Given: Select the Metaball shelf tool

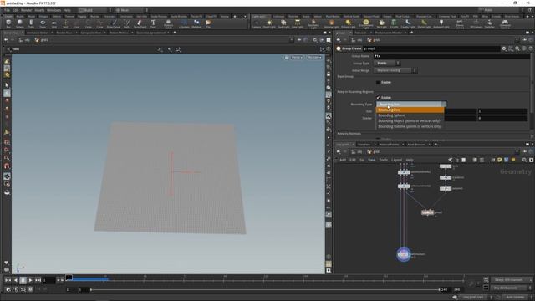Looking at the screenshot, I should pyautogui.click(x=196, y=23).
